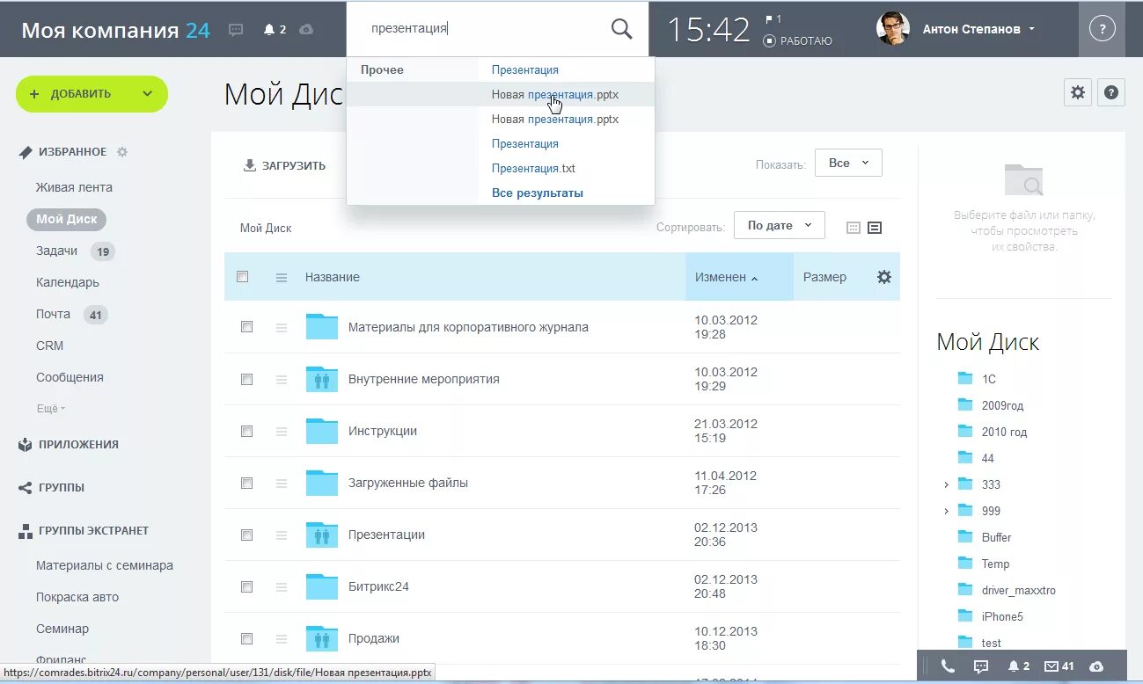
Task: Toggle select-all checkbox in table header
Action: [243, 277]
